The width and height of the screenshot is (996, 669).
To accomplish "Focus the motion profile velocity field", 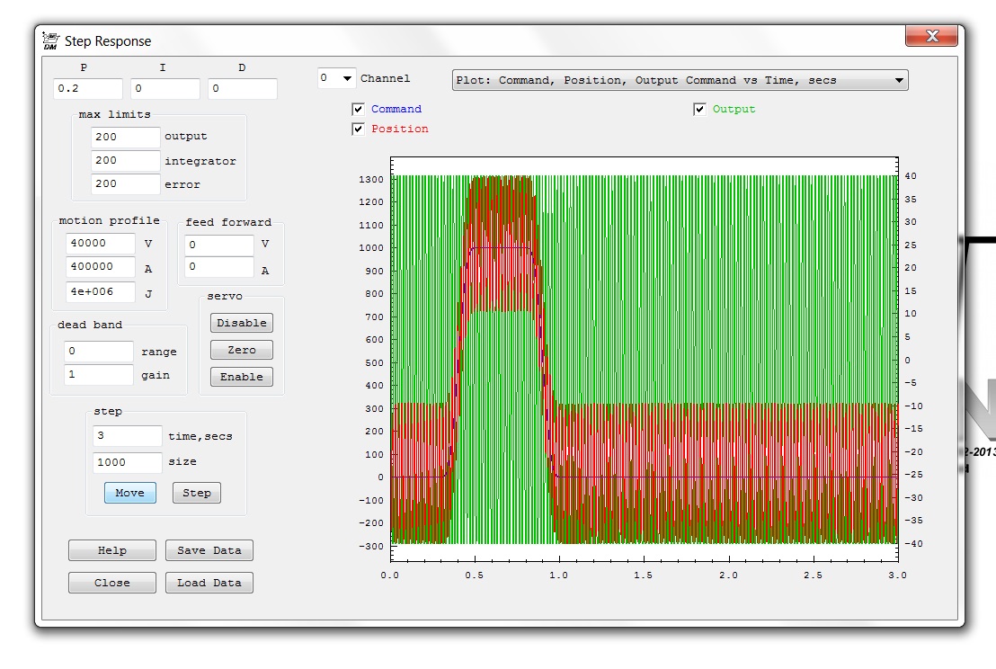I will (100, 244).
